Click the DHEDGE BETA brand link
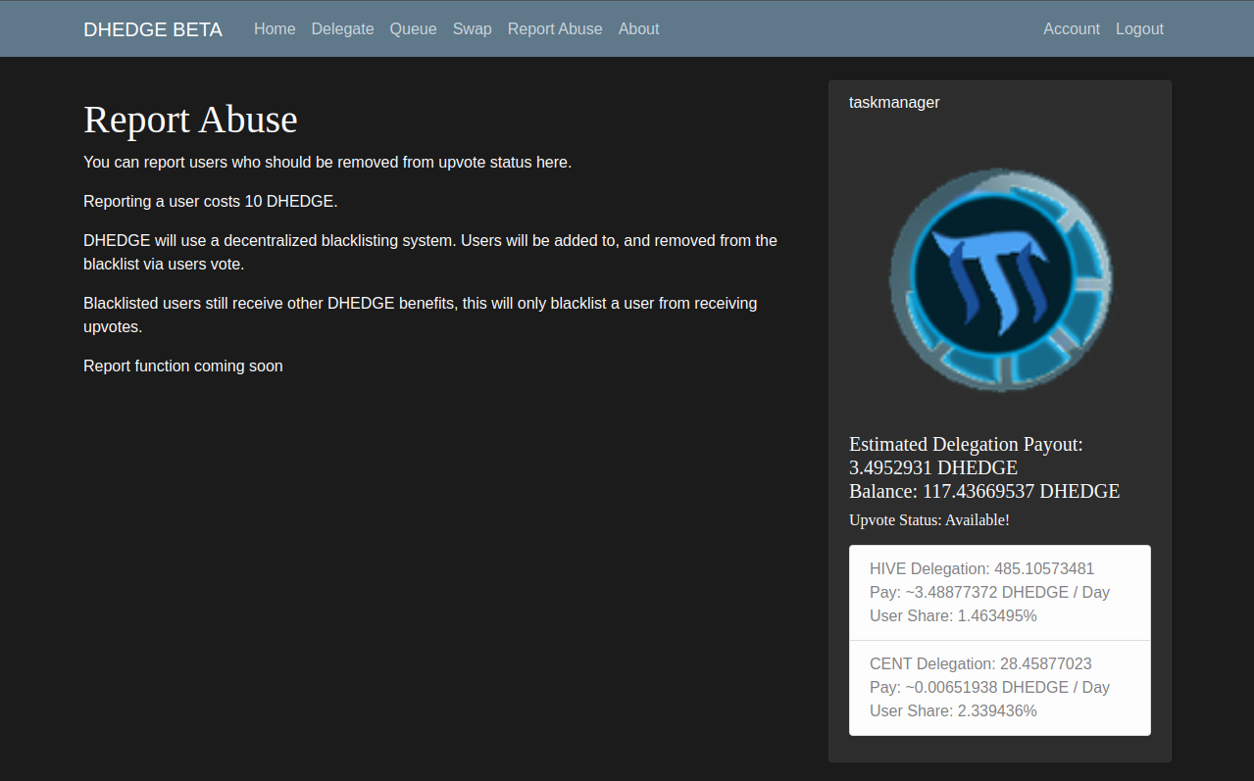Viewport: 1254px width, 781px height. (153, 29)
